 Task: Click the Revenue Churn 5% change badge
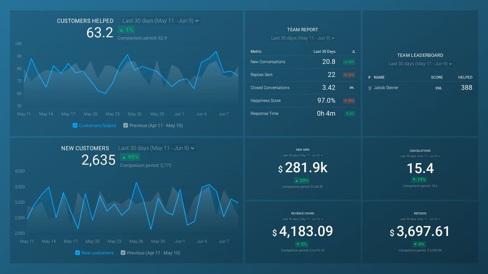(x=301, y=244)
